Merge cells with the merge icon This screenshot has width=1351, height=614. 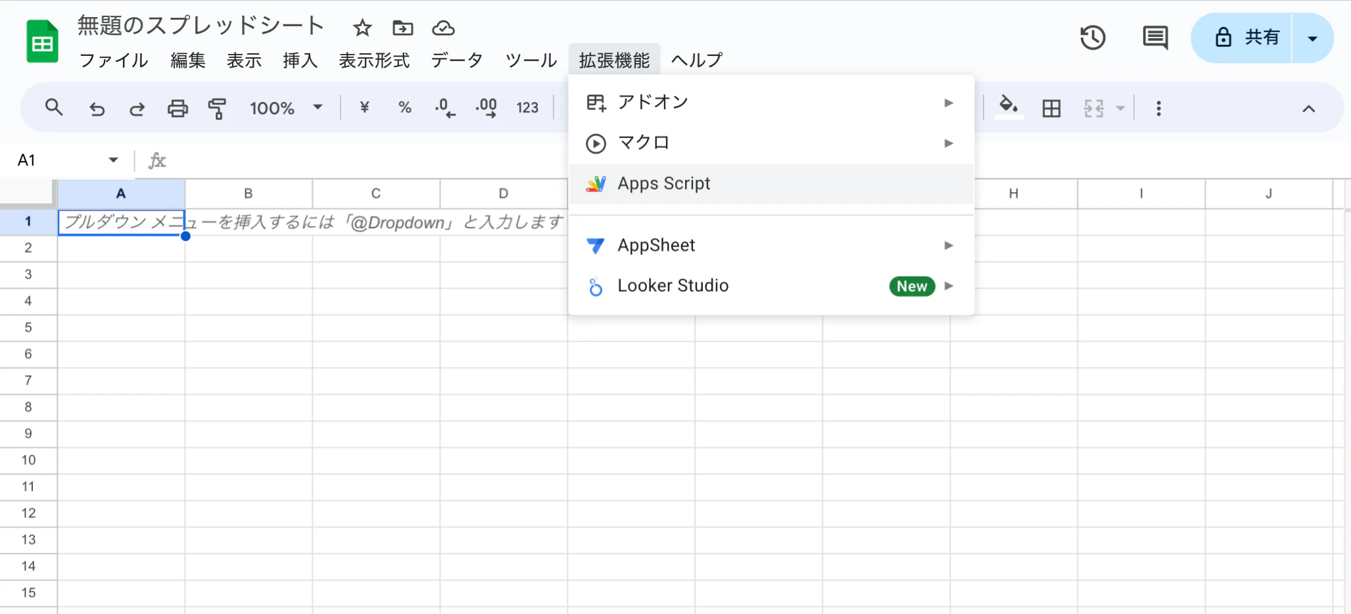1093,108
